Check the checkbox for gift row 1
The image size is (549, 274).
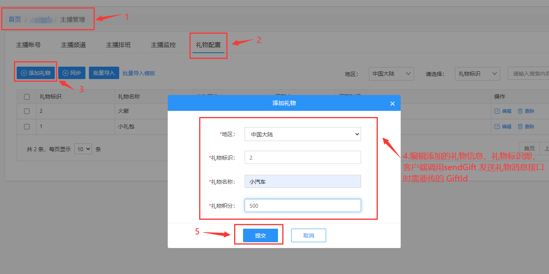27,127
